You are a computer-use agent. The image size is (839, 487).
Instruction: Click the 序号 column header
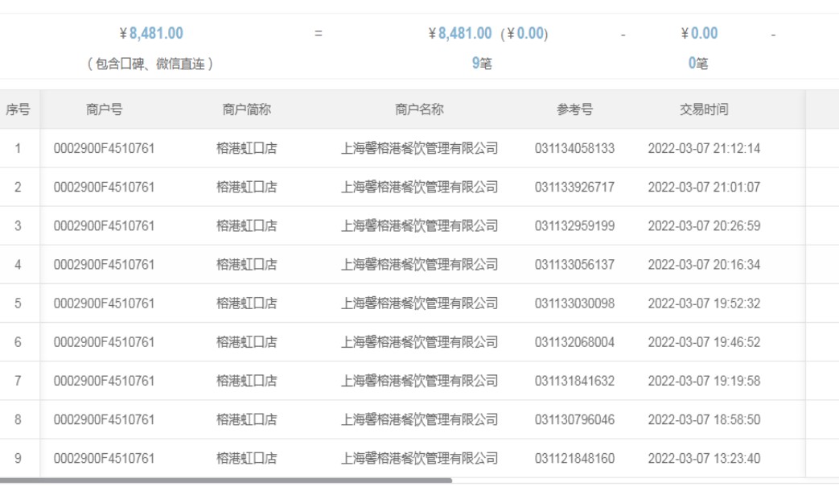coord(18,109)
